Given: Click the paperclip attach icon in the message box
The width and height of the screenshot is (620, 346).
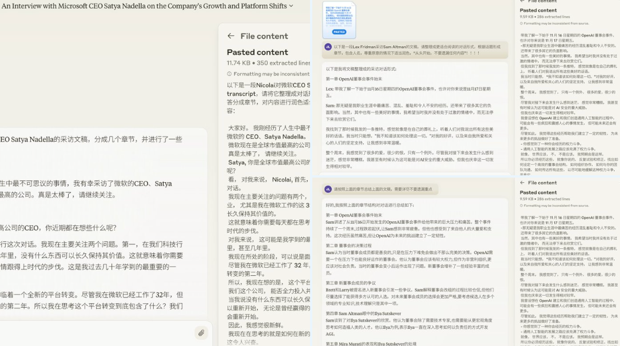Looking at the screenshot, I should point(201,333).
